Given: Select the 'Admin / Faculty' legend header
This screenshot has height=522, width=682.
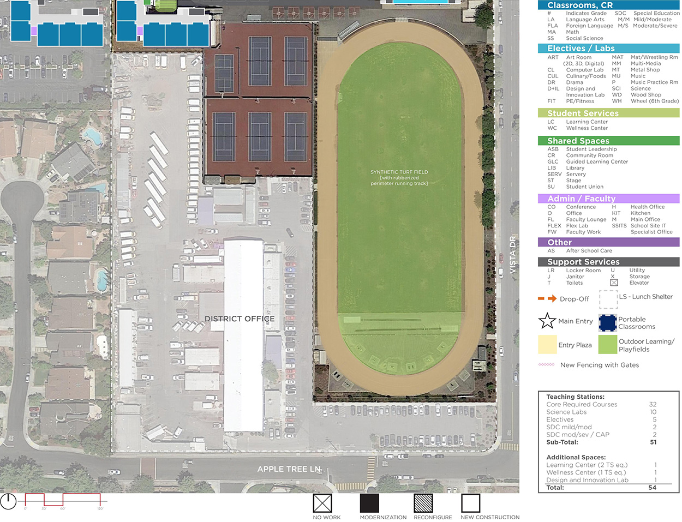Looking at the screenshot, I should pos(608,199).
